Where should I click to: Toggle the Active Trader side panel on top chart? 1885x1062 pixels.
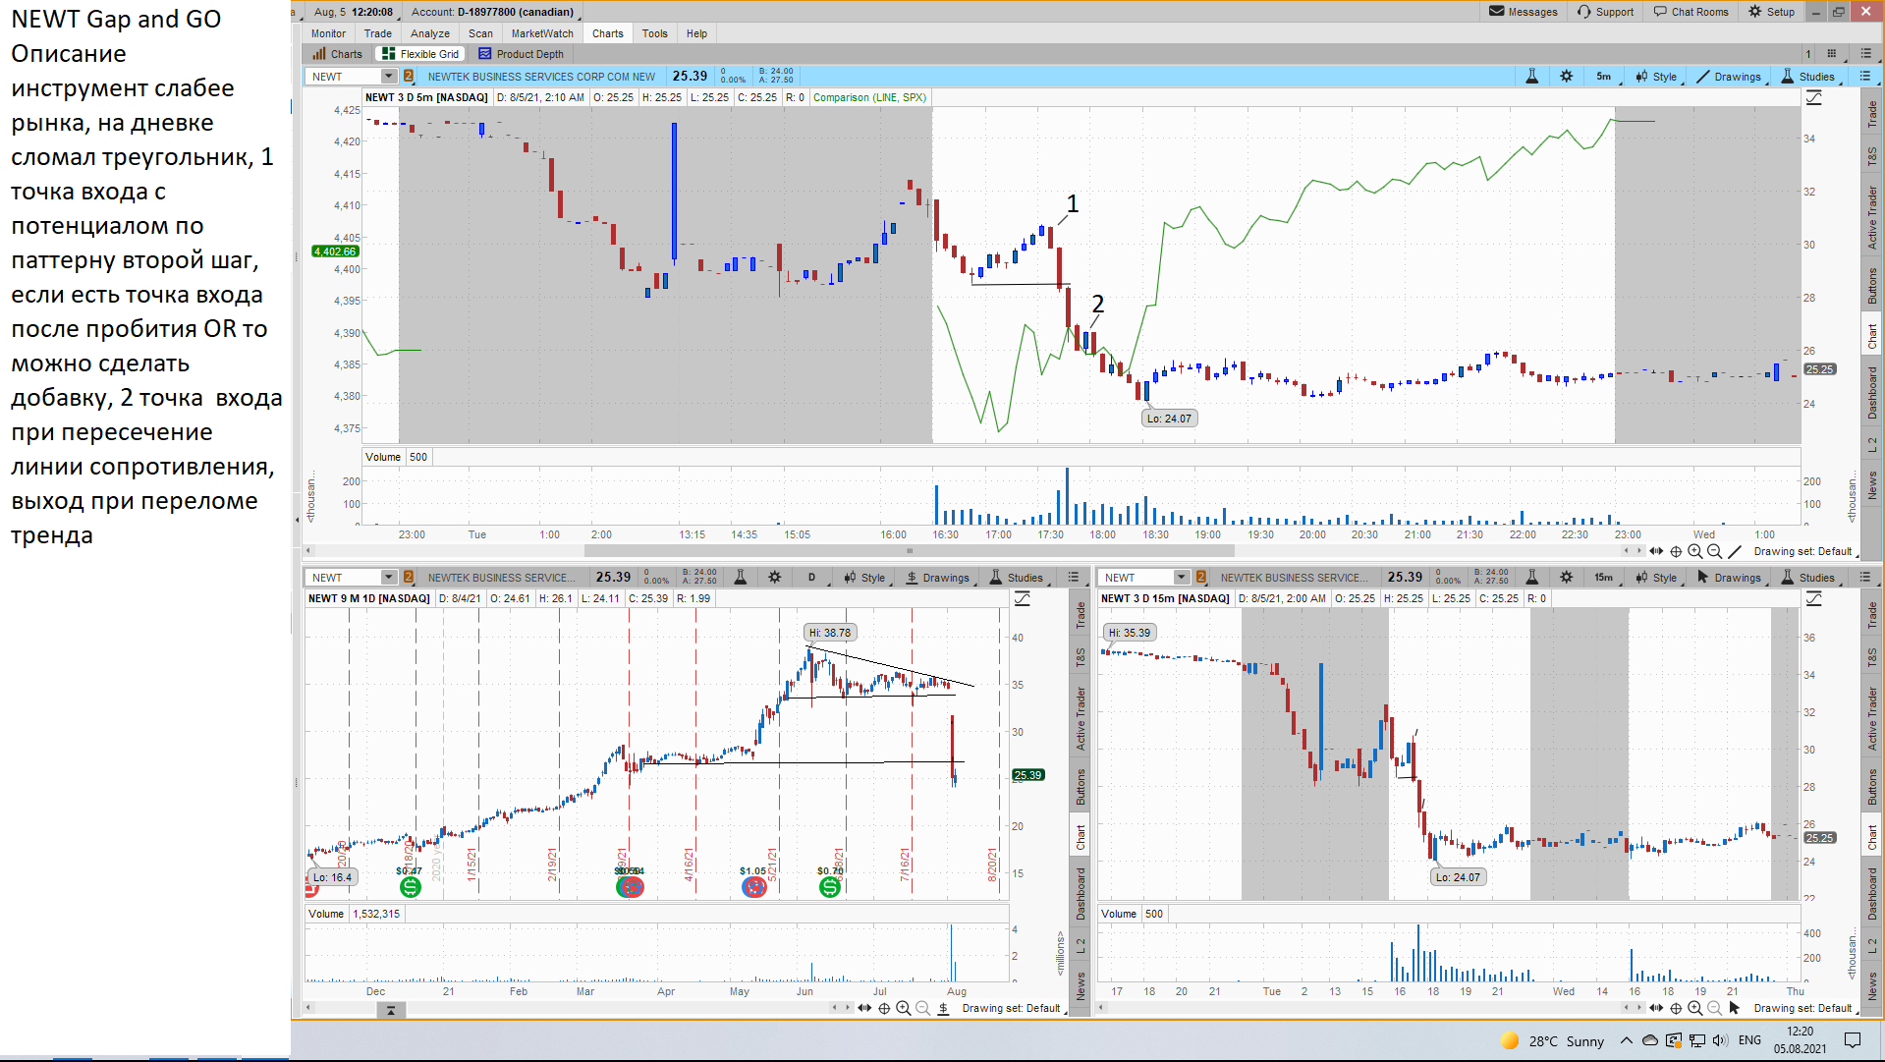coord(1872,217)
